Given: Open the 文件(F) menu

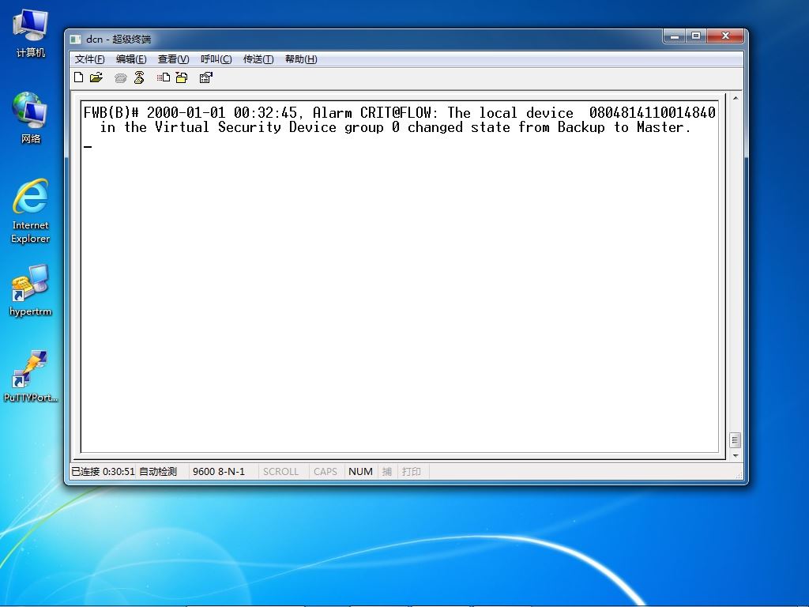Looking at the screenshot, I should pos(90,59).
